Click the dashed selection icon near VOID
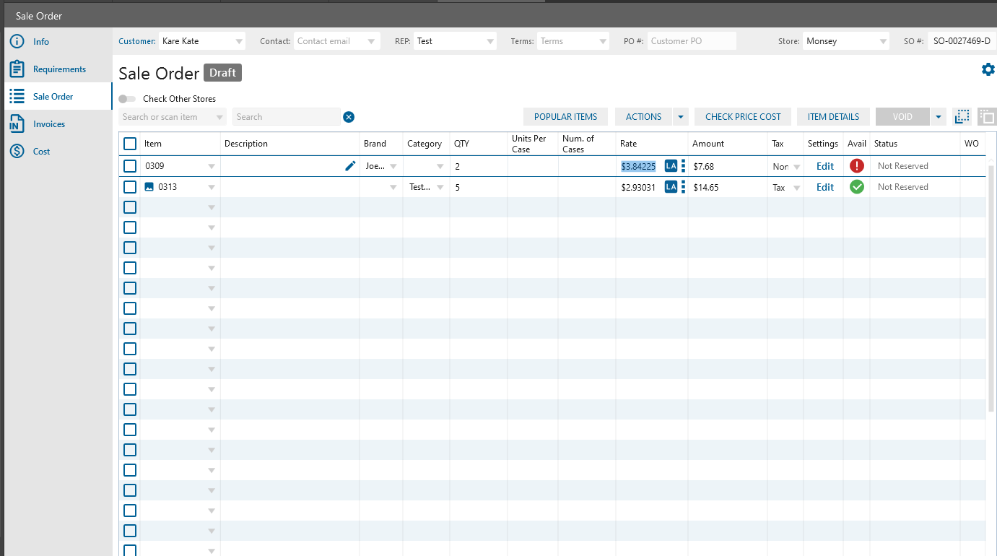The image size is (997, 556). point(961,117)
